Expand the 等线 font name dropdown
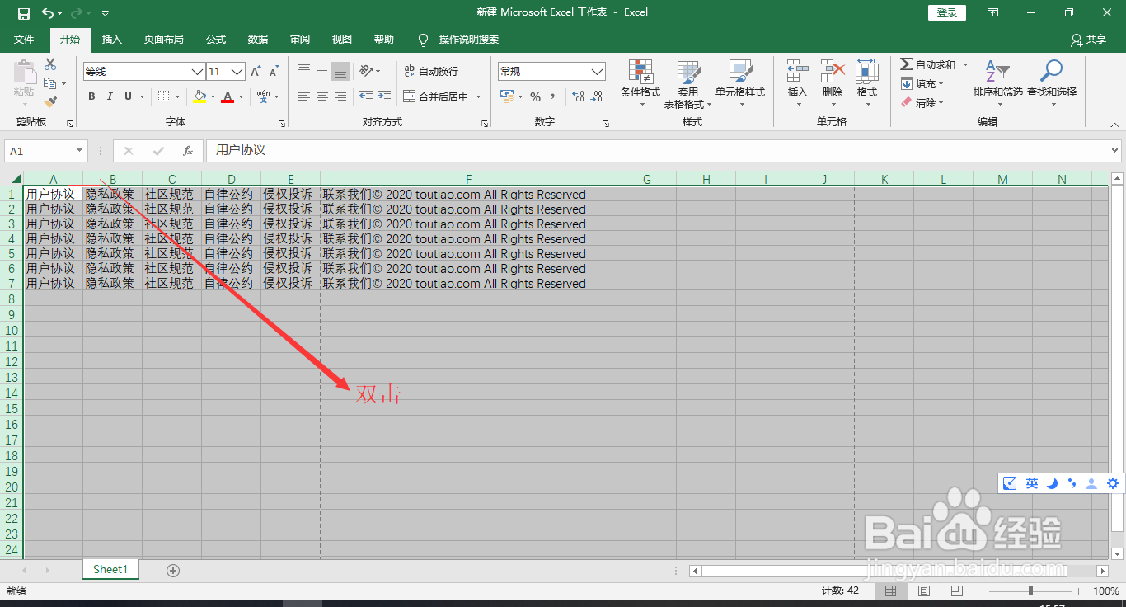This screenshot has height=607, width=1126. (x=197, y=72)
